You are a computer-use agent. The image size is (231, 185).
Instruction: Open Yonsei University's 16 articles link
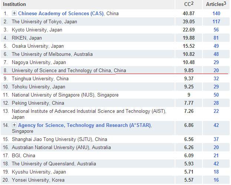[x=216, y=180]
